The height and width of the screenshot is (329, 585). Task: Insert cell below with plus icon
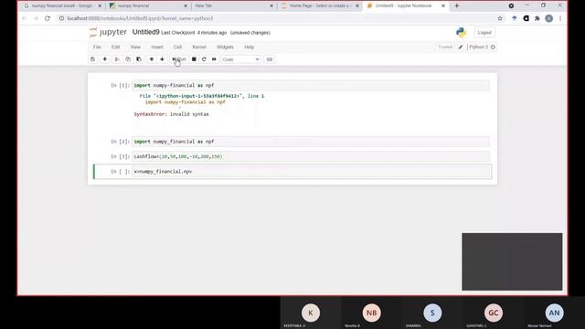105,59
